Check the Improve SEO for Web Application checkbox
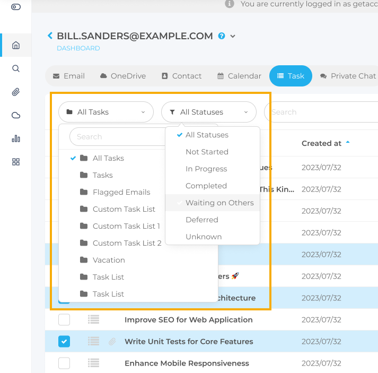 point(64,320)
